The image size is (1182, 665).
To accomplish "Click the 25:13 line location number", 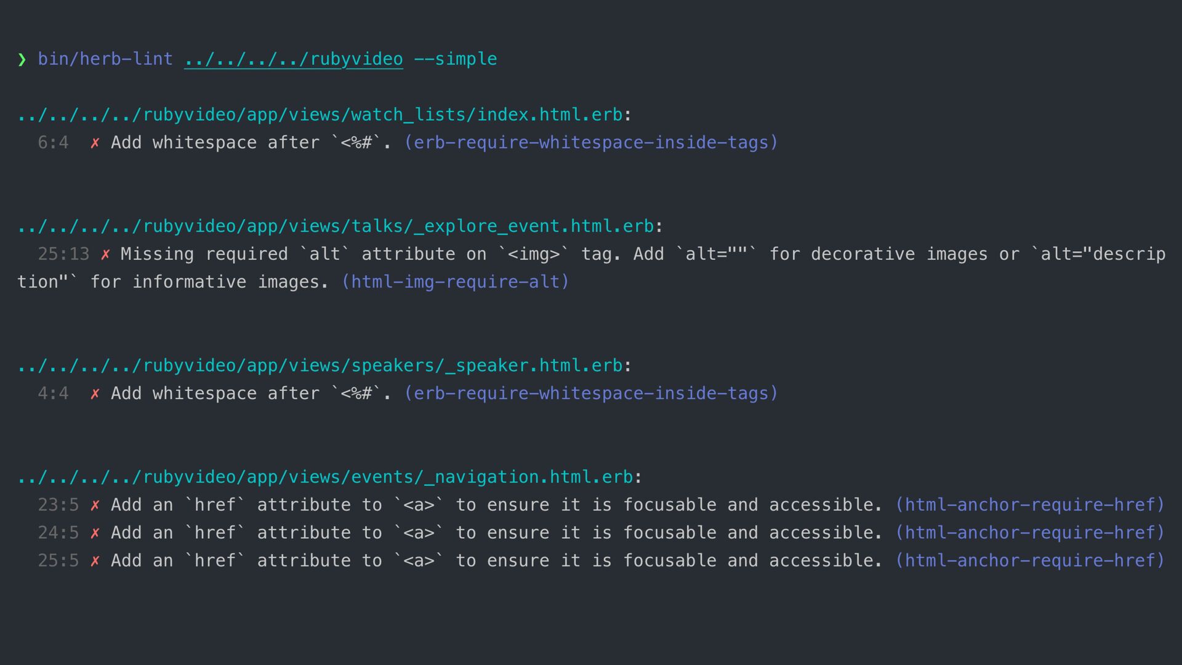I will 63,254.
